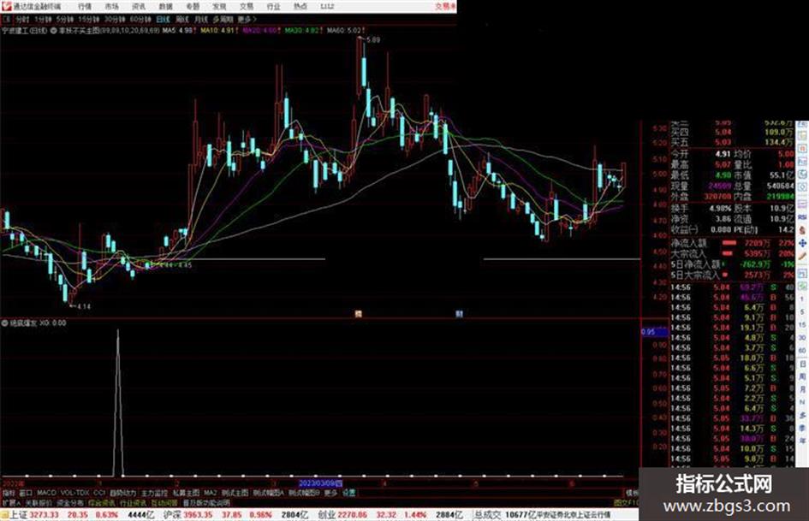
Task: Click the red 交易 button at top right
Action: pos(444,7)
